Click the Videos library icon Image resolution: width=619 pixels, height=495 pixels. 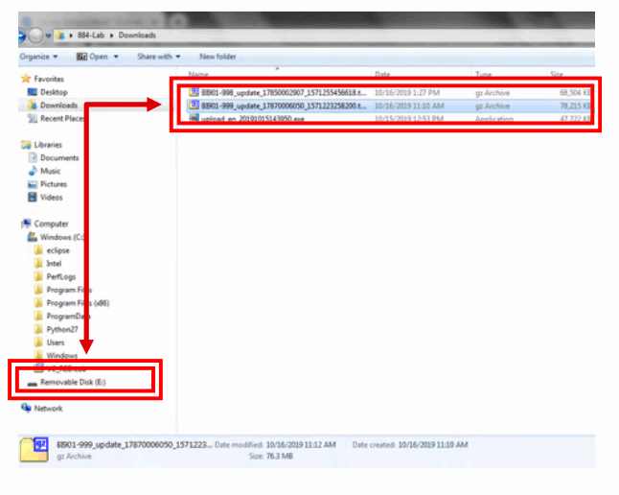[33, 198]
